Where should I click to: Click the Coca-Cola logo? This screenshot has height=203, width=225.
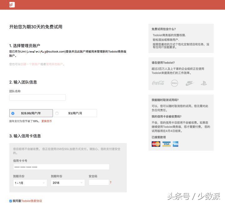click(158, 83)
